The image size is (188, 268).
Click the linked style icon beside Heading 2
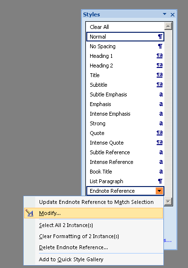click(160, 65)
